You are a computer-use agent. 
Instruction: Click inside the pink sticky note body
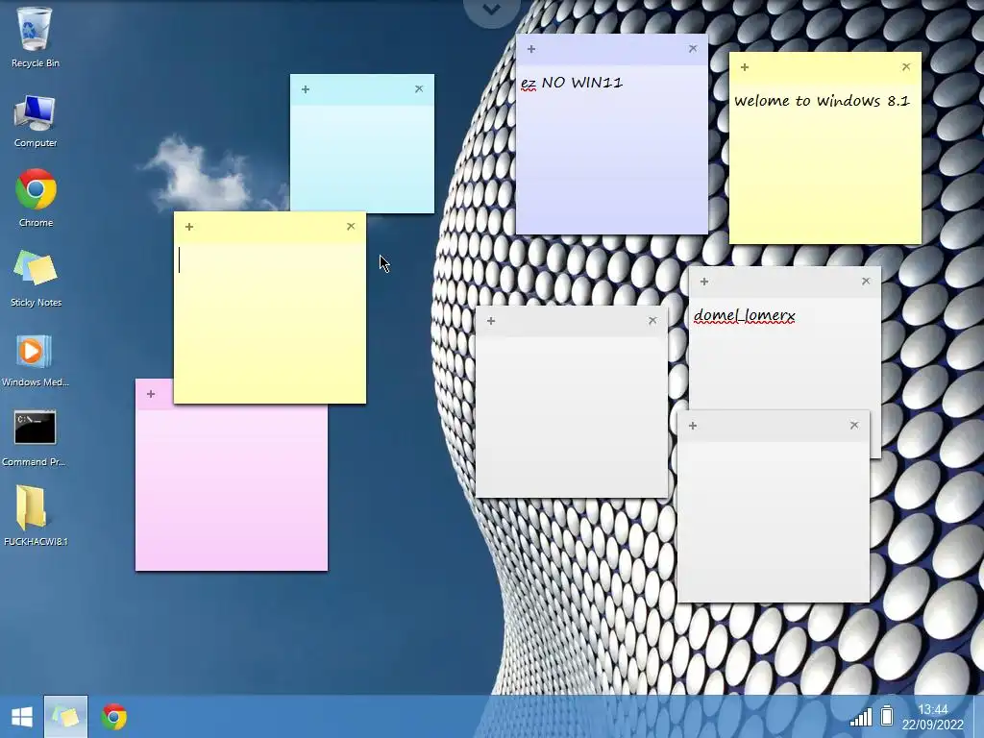coord(232,488)
